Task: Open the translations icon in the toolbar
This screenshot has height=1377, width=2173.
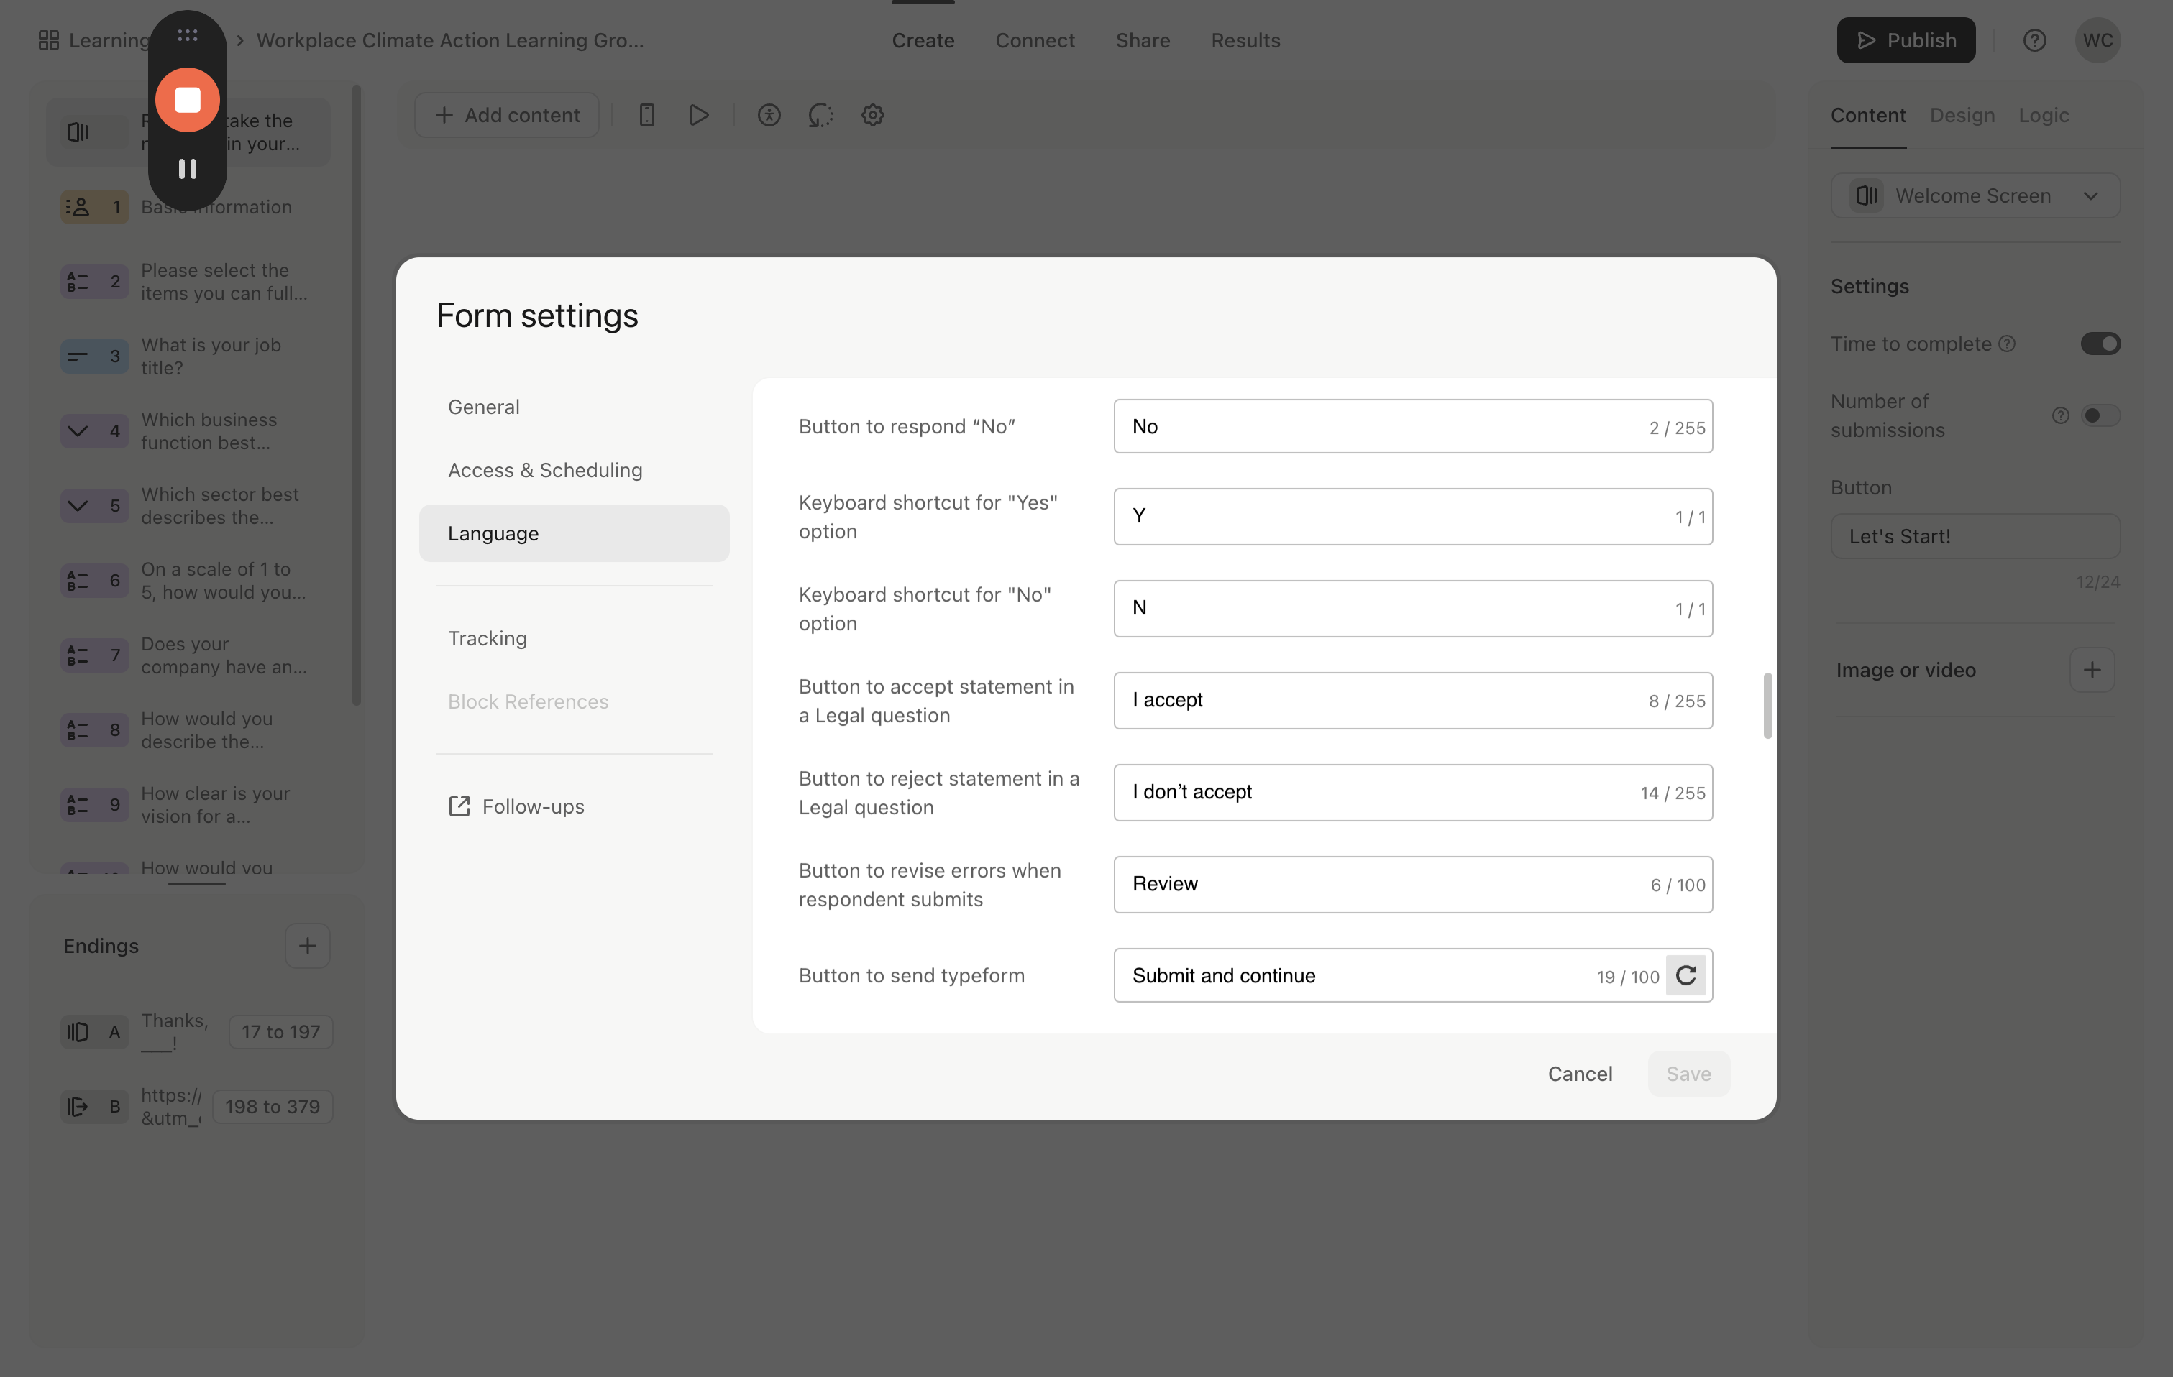Action: click(x=820, y=116)
